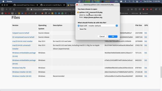Viewport: 162px width, 91px height.
Task: Click the tracking protection shield icon
Action: [28, 9]
